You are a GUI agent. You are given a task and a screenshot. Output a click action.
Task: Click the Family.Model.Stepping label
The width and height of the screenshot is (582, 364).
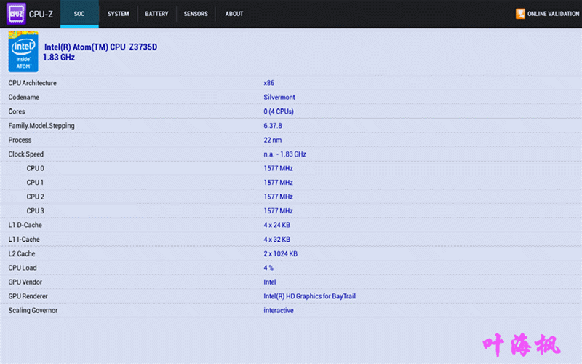click(41, 126)
